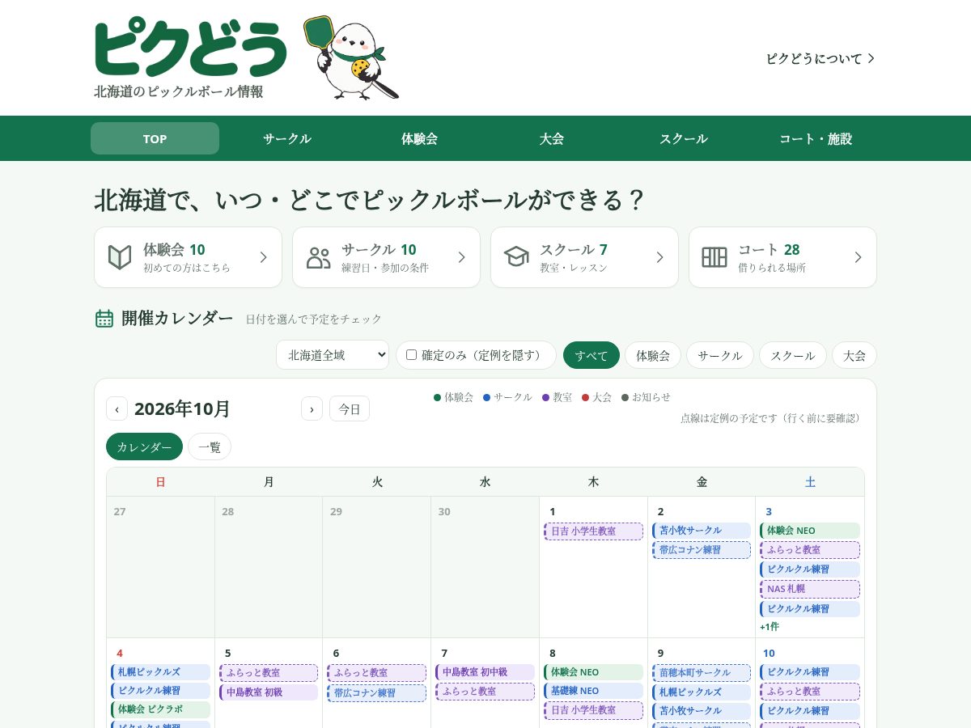Select the スクール filter pill
The height and width of the screenshot is (728, 971).
coord(793,355)
